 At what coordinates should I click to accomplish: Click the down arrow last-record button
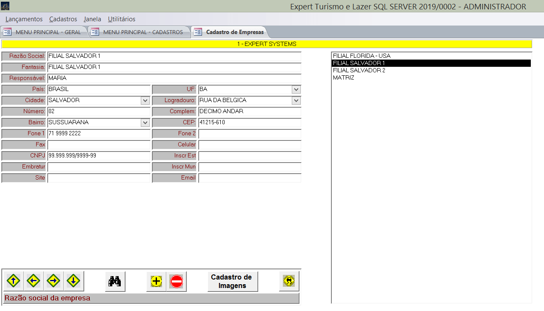[x=74, y=281]
